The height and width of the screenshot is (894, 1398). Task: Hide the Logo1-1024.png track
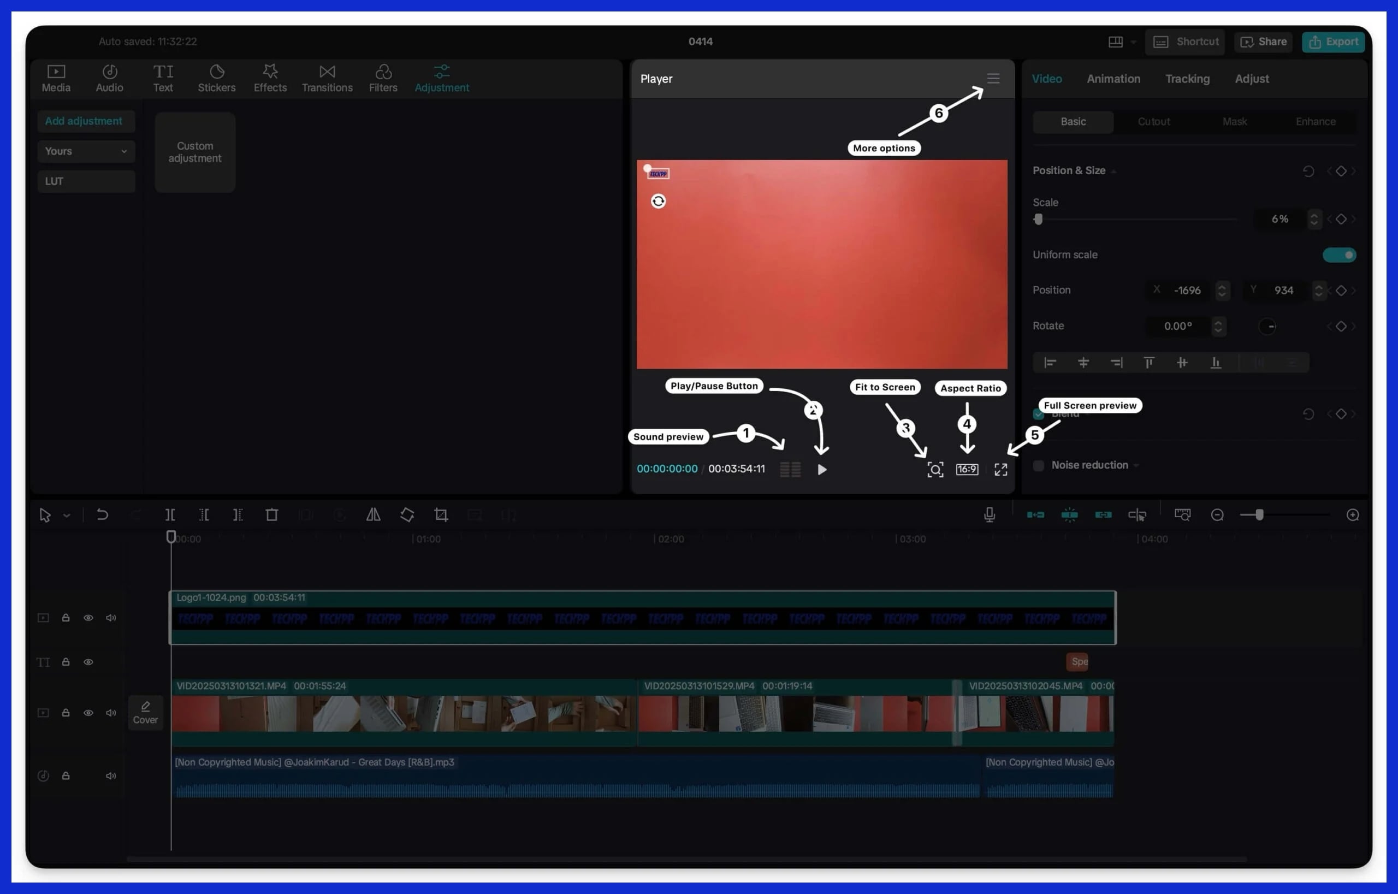click(x=88, y=617)
